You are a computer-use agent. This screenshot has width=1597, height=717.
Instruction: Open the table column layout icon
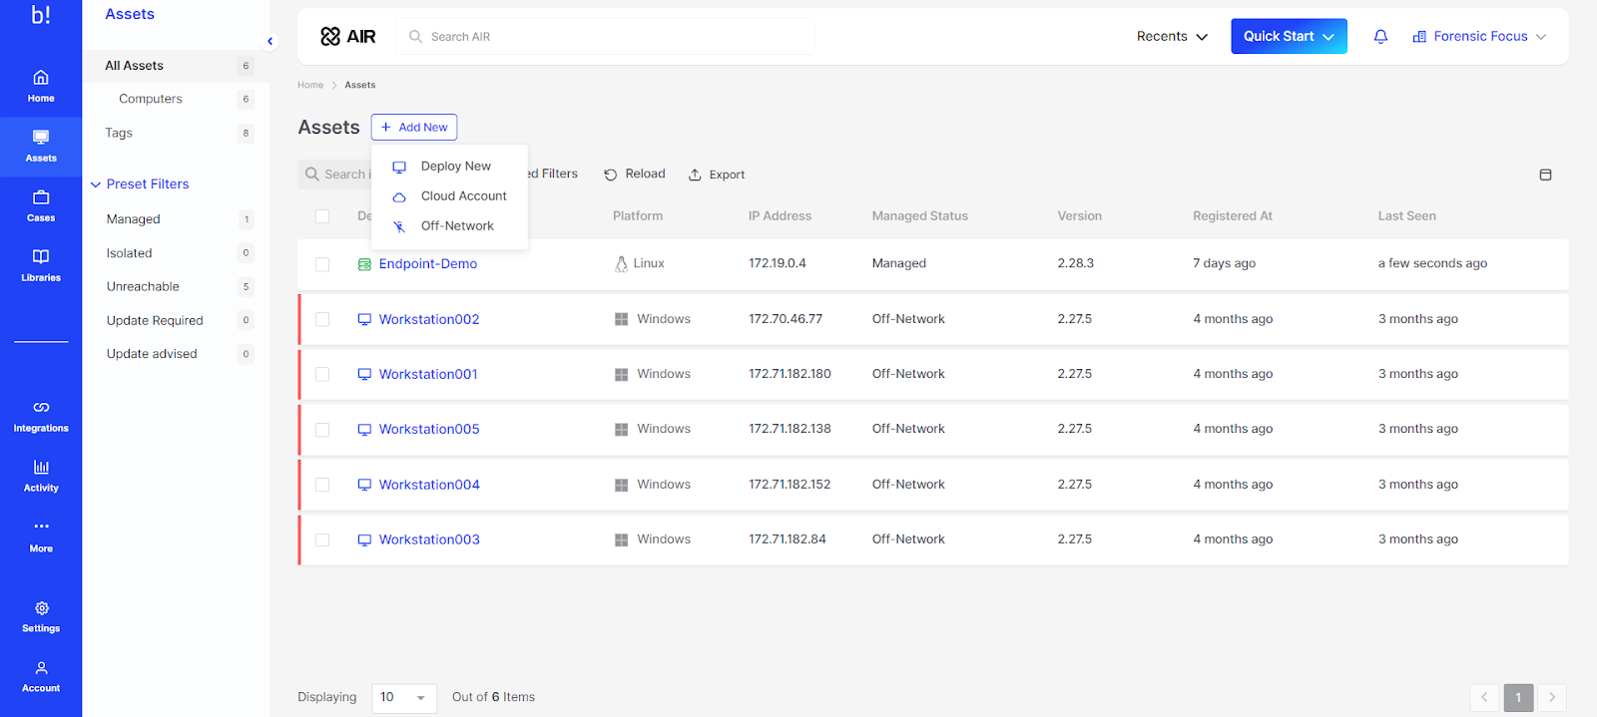(x=1545, y=175)
